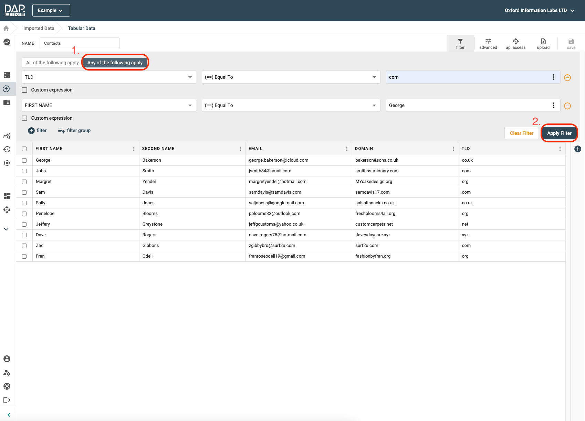Remove the FIRST NAME filter row
The image size is (585, 421).
coord(567,106)
